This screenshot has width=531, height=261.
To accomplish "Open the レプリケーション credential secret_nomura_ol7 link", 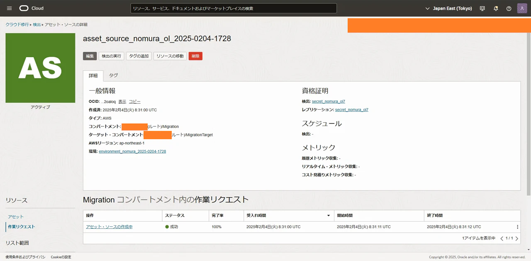I will [x=352, y=110].
